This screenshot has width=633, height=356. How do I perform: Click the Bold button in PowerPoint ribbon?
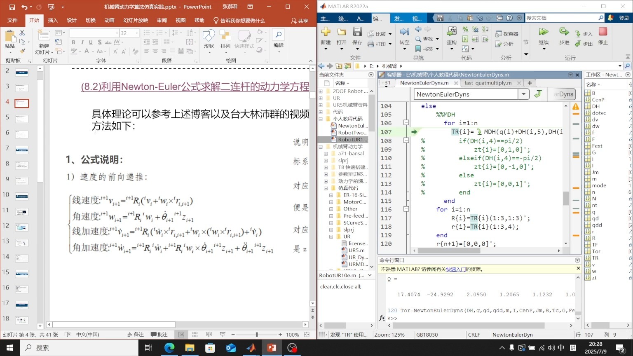[x=73, y=42]
